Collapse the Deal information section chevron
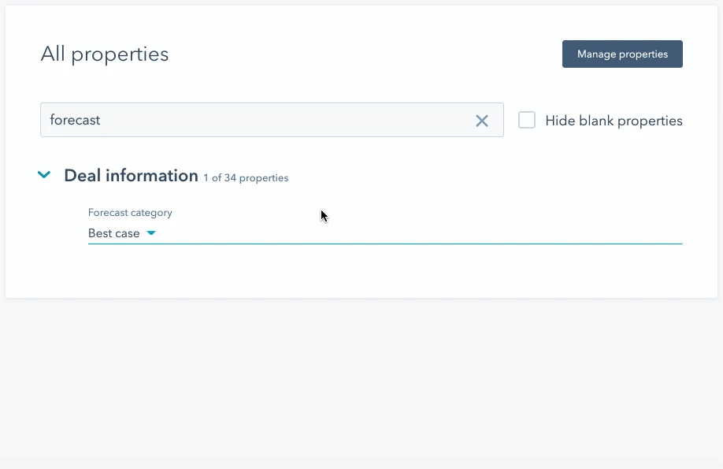The width and height of the screenshot is (723, 469). (45, 175)
